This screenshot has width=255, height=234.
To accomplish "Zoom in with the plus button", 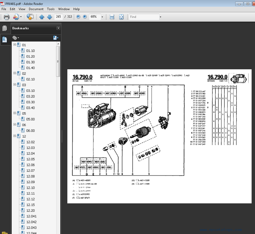I will point(85,17).
